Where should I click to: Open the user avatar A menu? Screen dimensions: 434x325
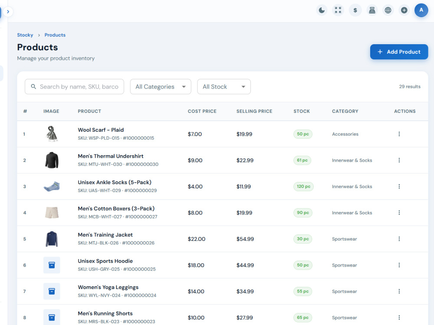coord(421,10)
